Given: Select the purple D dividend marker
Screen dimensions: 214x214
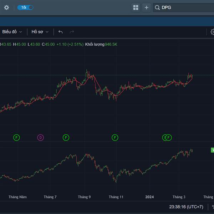Looking at the screenshot, I should (x=41, y=138).
